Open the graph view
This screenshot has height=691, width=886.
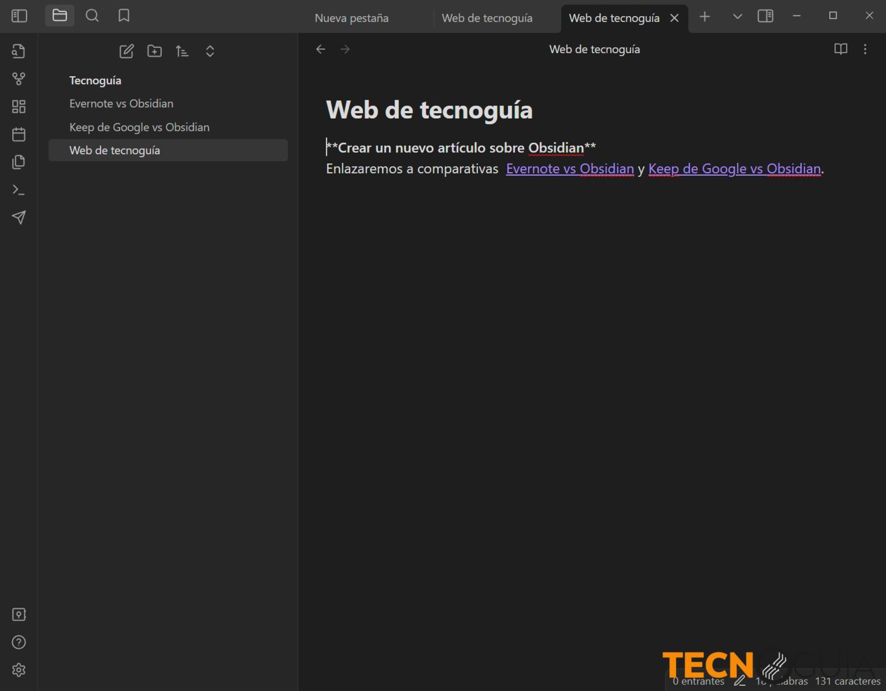point(19,79)
